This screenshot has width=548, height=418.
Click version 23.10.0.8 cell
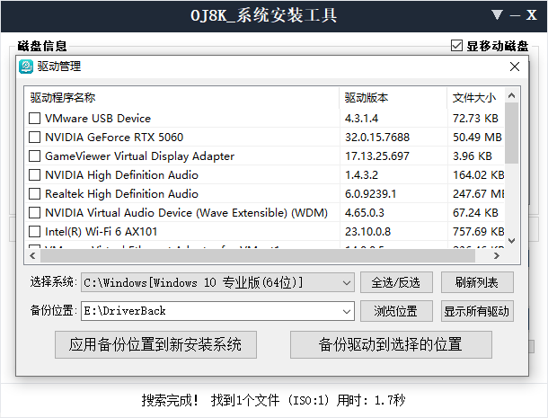coord(368,232)
